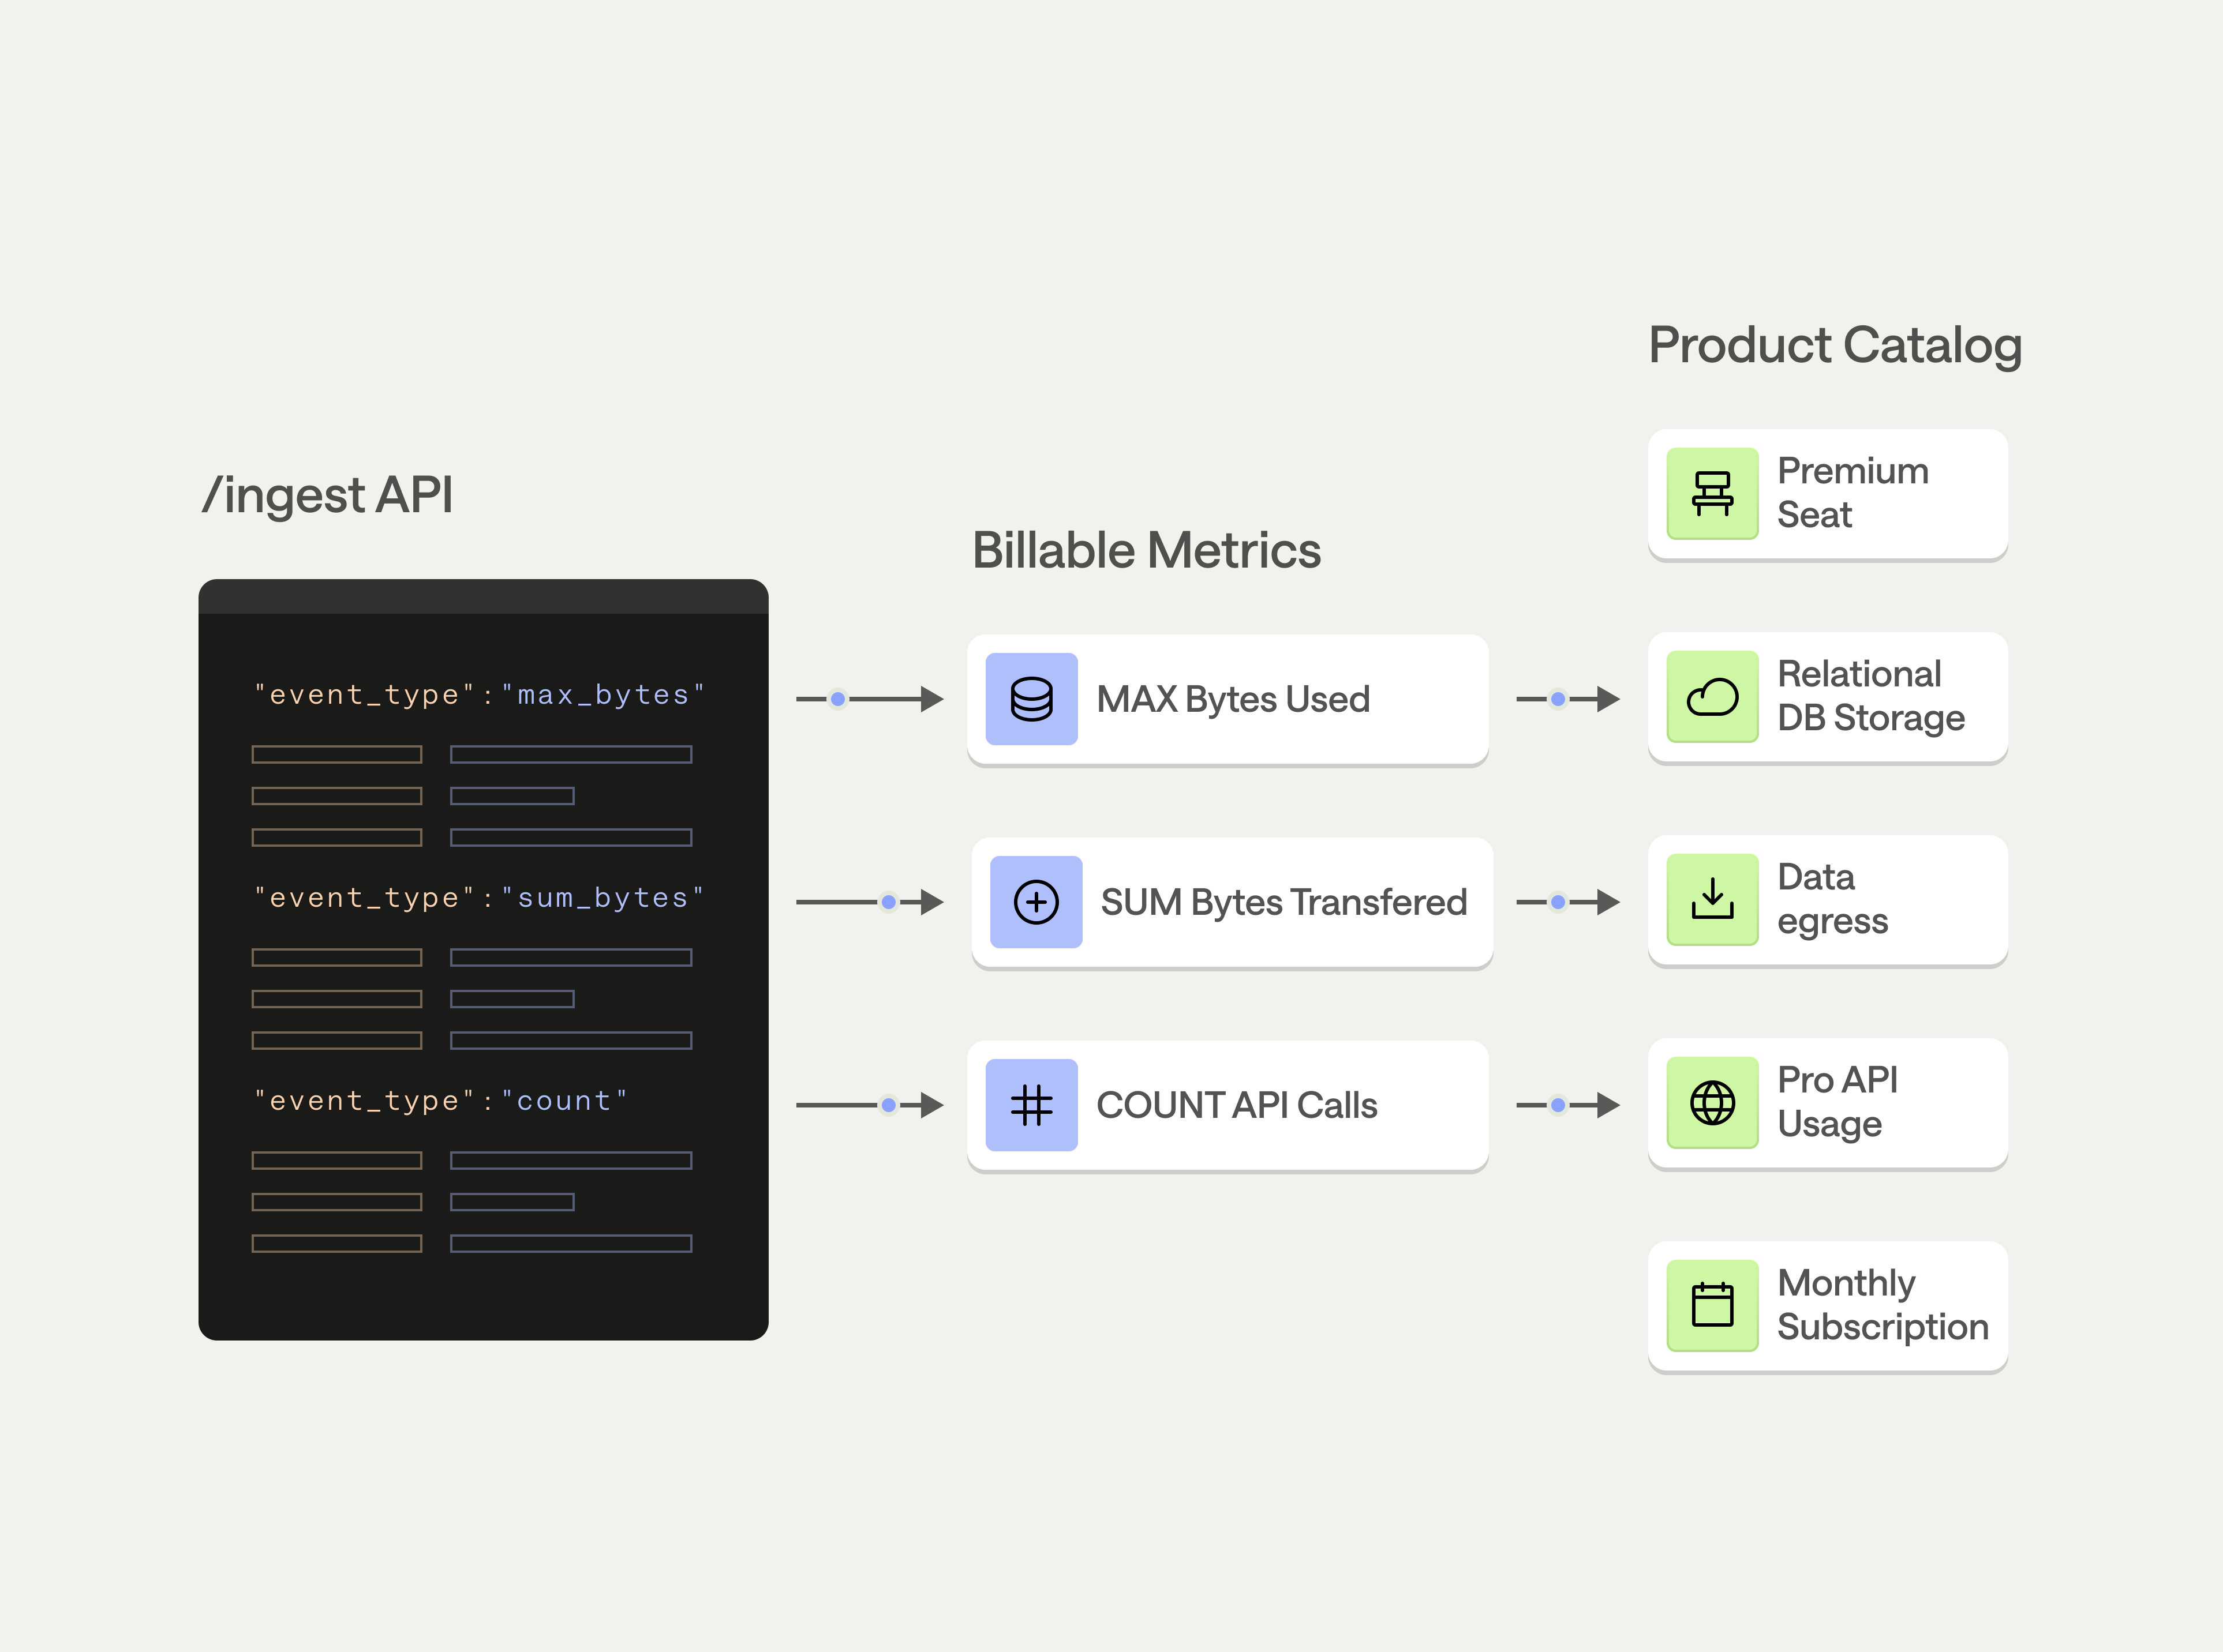2223x1652 pixels.
Task: Click the hash icon for COUNT API Calls
Action: coord(1031,1105)
